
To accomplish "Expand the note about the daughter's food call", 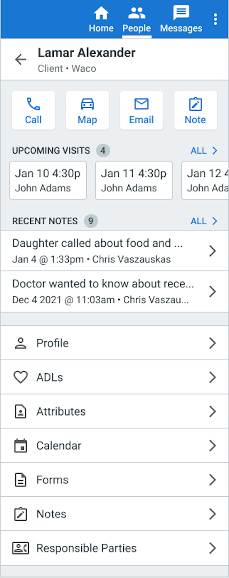I will click(x=213, y=251).
